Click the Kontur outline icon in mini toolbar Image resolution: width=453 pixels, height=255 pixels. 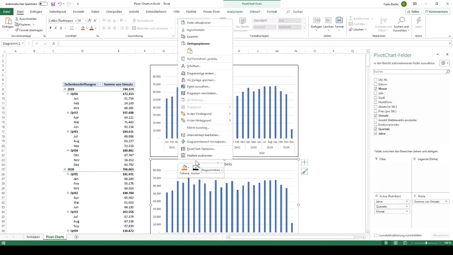tap(195, 167)
